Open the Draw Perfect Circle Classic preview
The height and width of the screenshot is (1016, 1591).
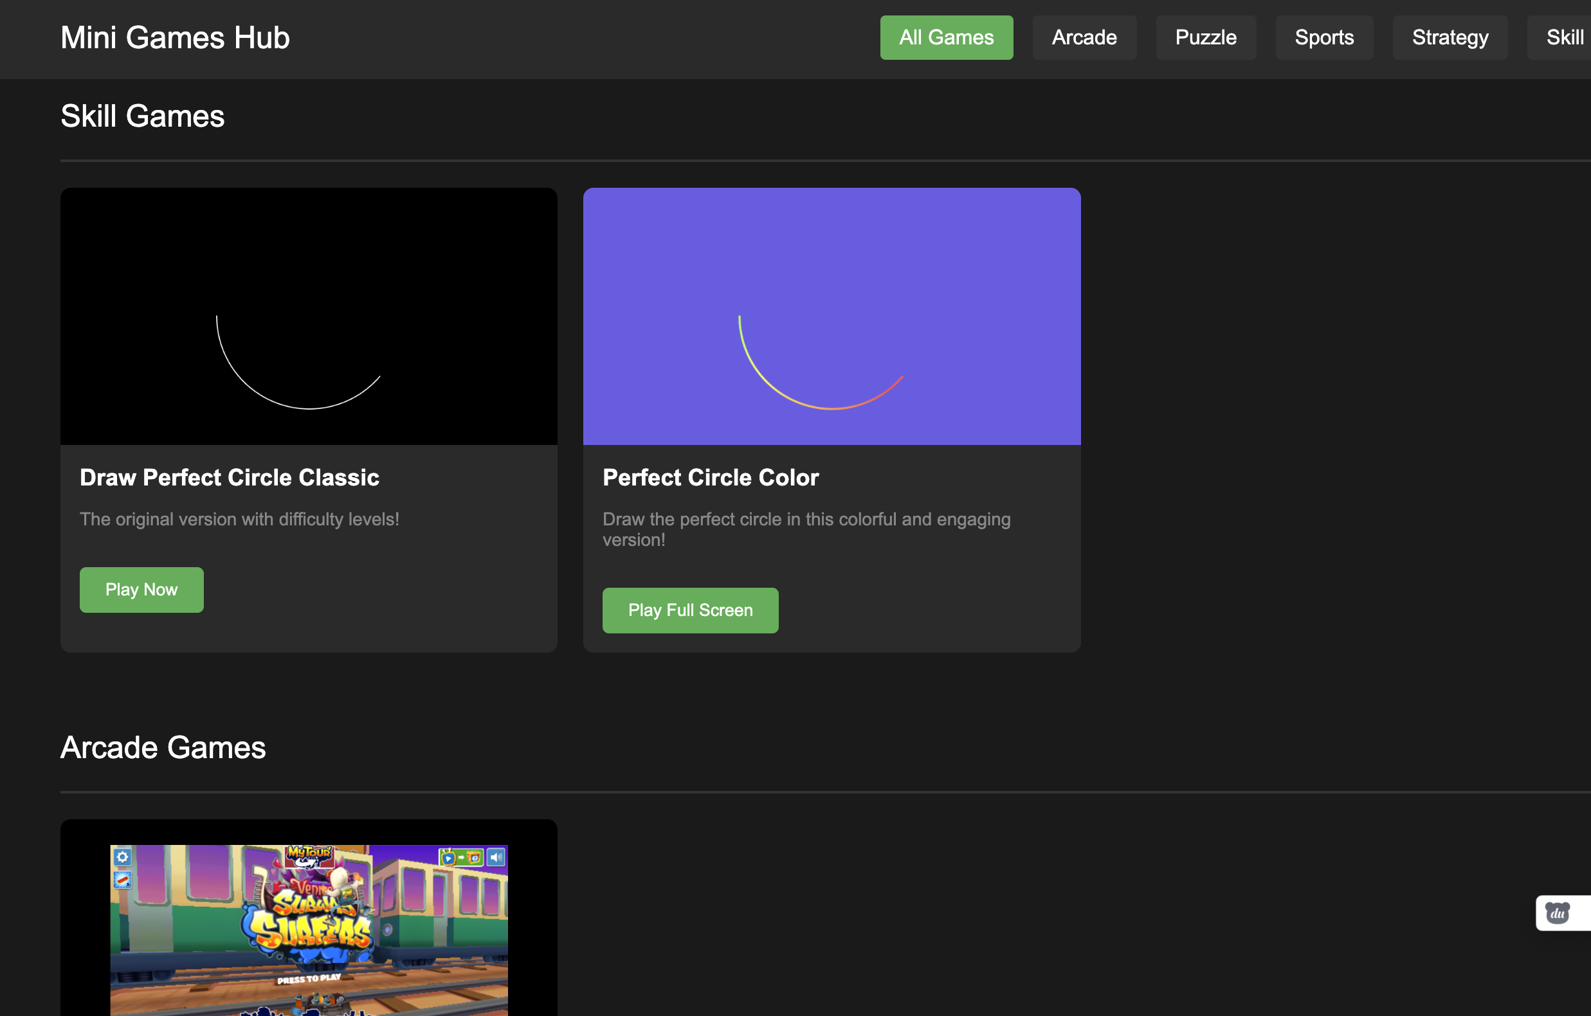click(x=309, y=316)
